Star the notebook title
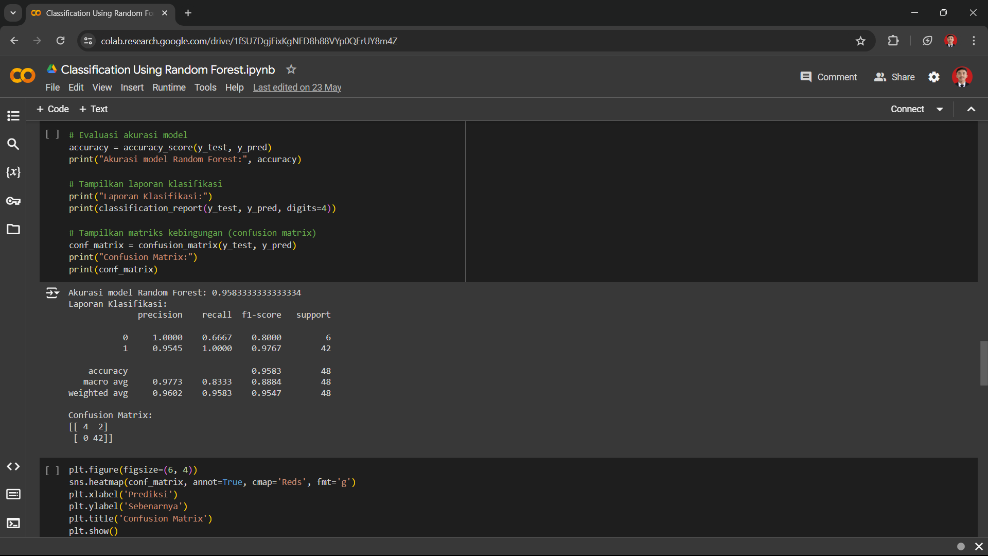 (291, 69)
